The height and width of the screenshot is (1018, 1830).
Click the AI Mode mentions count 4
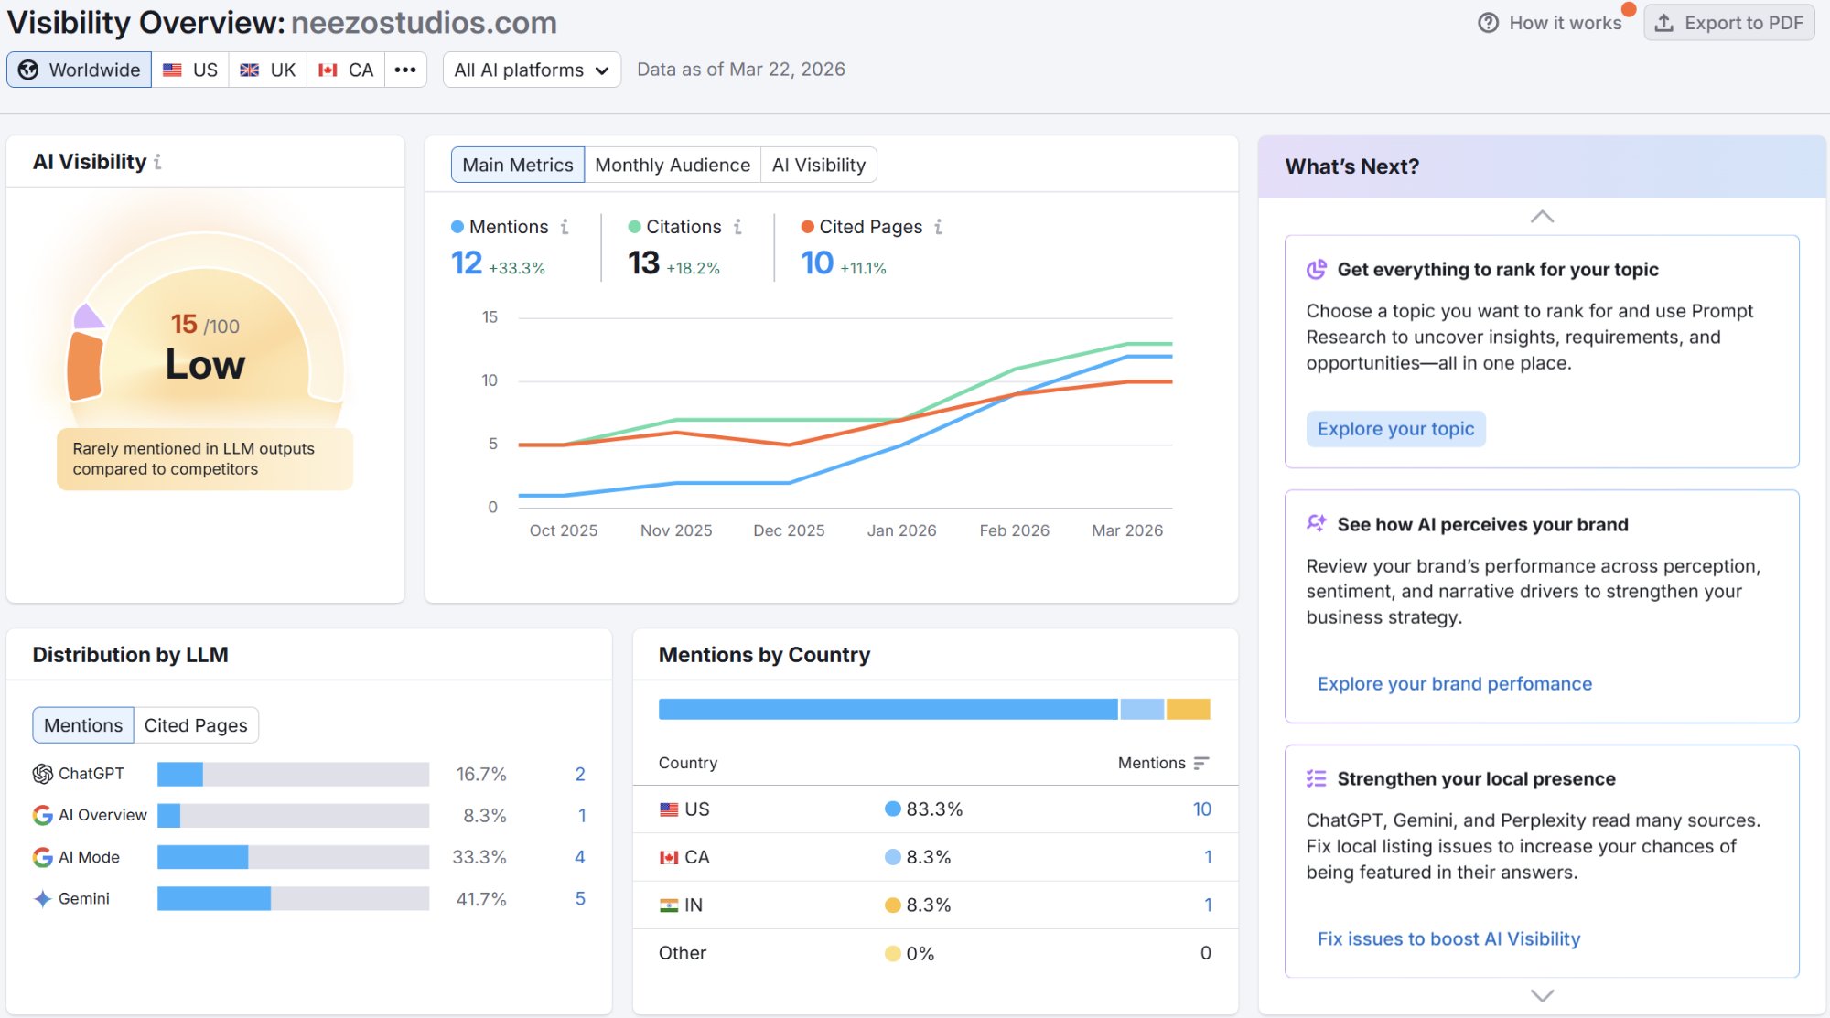579,857
